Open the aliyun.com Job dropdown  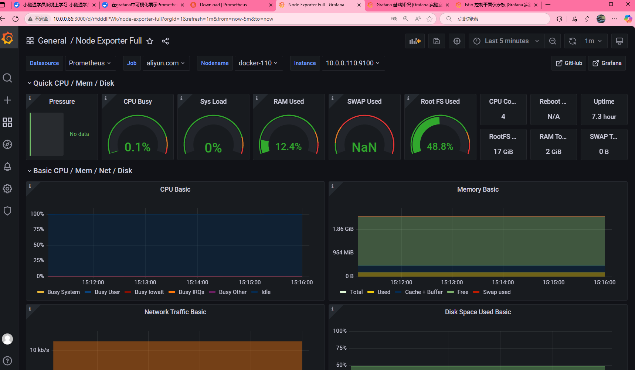166,63
